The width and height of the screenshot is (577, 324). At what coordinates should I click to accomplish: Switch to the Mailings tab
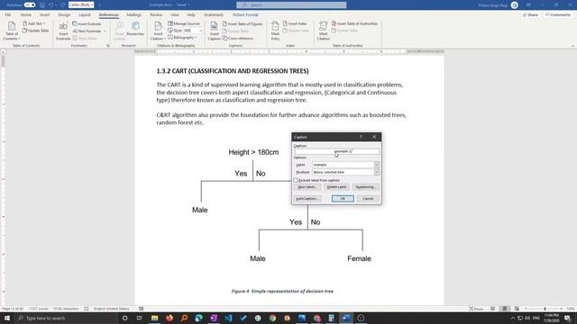click(x=134, y=14)
